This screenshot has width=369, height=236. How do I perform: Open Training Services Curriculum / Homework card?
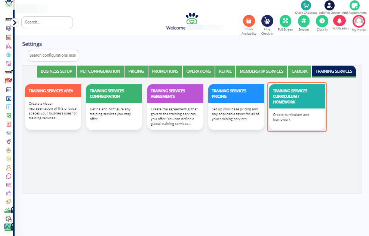point(297,107)
